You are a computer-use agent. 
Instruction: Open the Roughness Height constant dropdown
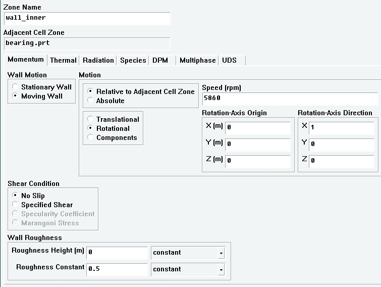click(x=221, y=253)
